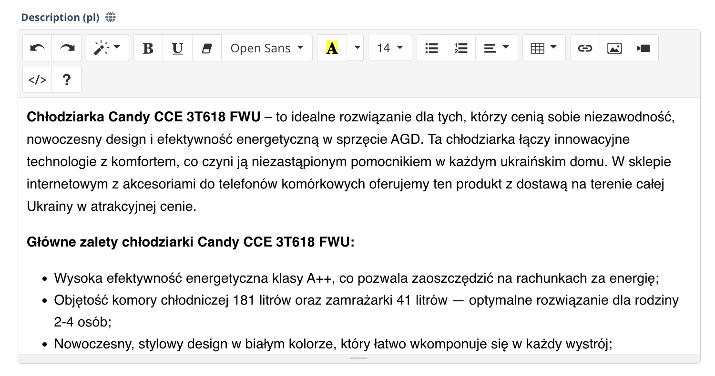The image size is (715, 376).
Task: Clear formatting with the eraser icon
Action: [207, 48]
